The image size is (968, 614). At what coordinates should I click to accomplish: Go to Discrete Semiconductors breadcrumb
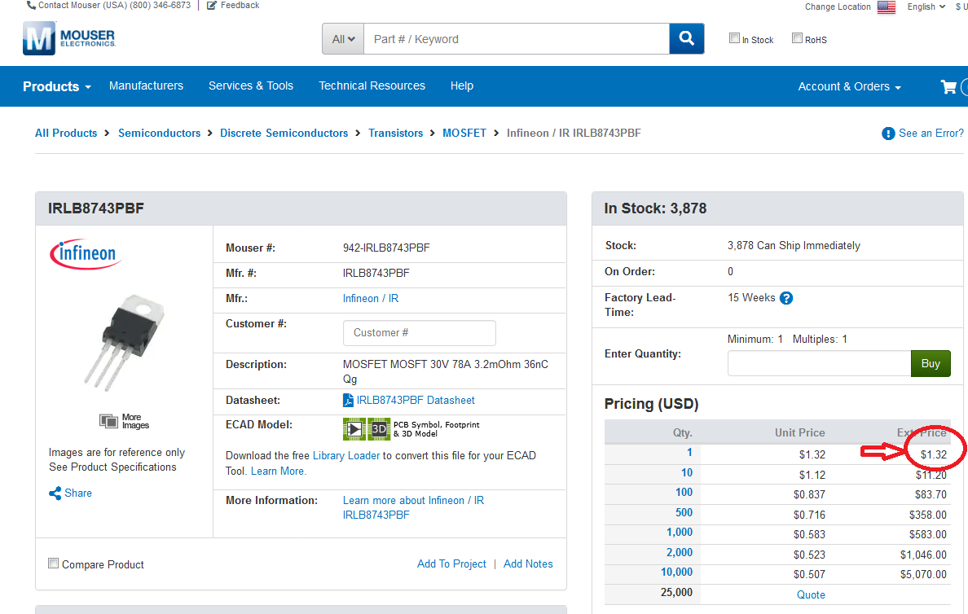pyautogui.click(x=284, y=134)
